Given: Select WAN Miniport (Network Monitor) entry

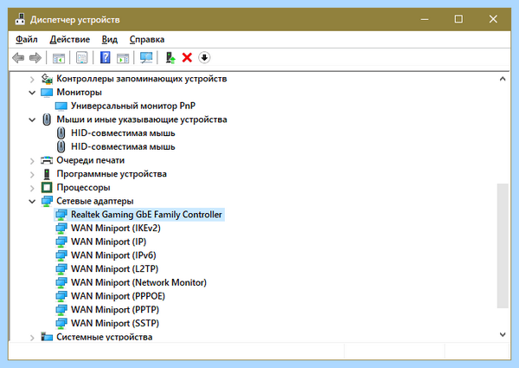Looking at the screenshot, I should point(138,282).
